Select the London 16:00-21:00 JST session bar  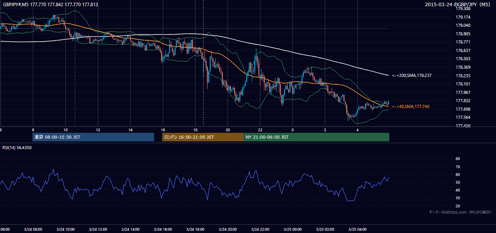pos(203,137)
